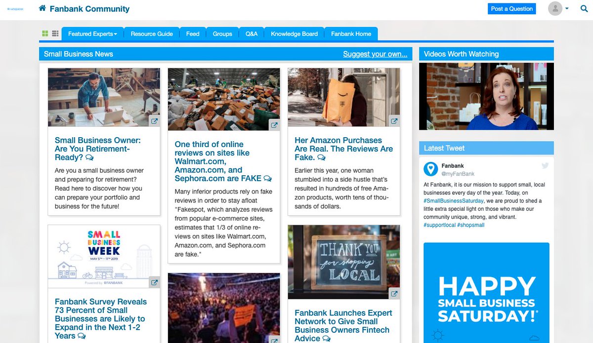Open Small Business Owner Retirement-Ready article title
The height and width of the screenshot is (343, 593).
(98, 149)
